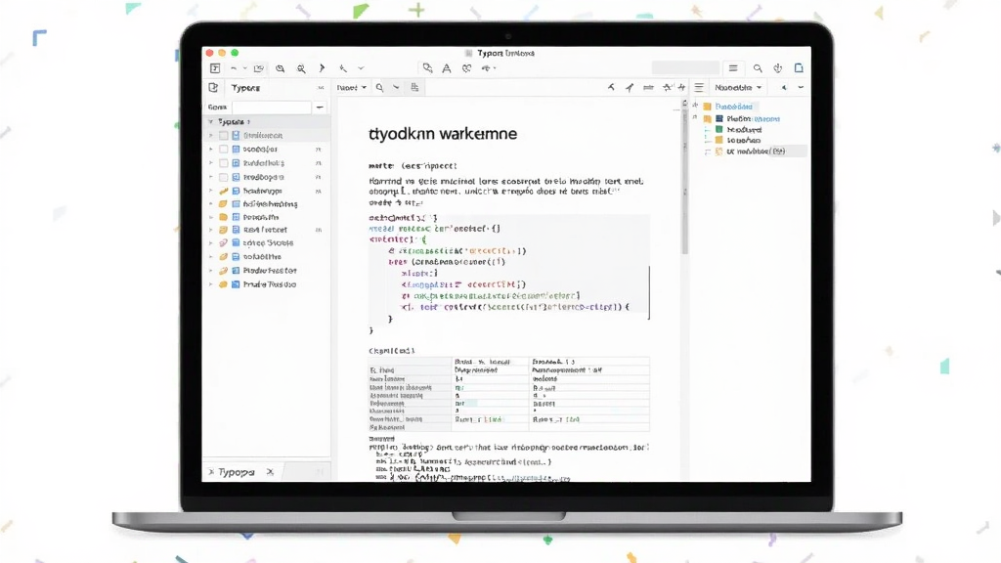
Task: Open the hamburger menu button at top right
Action: click(x=733, y=68)
